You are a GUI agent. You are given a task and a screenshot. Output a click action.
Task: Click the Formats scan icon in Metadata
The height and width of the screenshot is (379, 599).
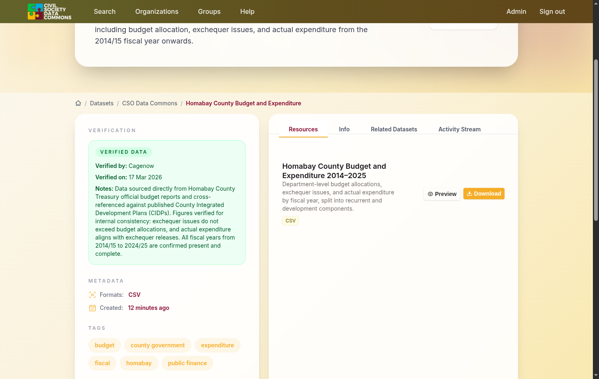tap(92, 295)
